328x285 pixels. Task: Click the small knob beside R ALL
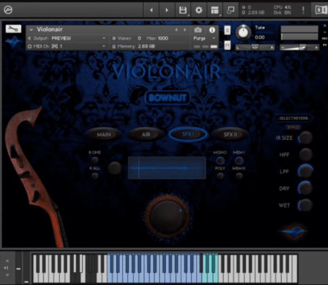(x=115, y=168)
